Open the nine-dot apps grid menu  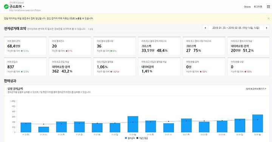[x=268, y=7]
